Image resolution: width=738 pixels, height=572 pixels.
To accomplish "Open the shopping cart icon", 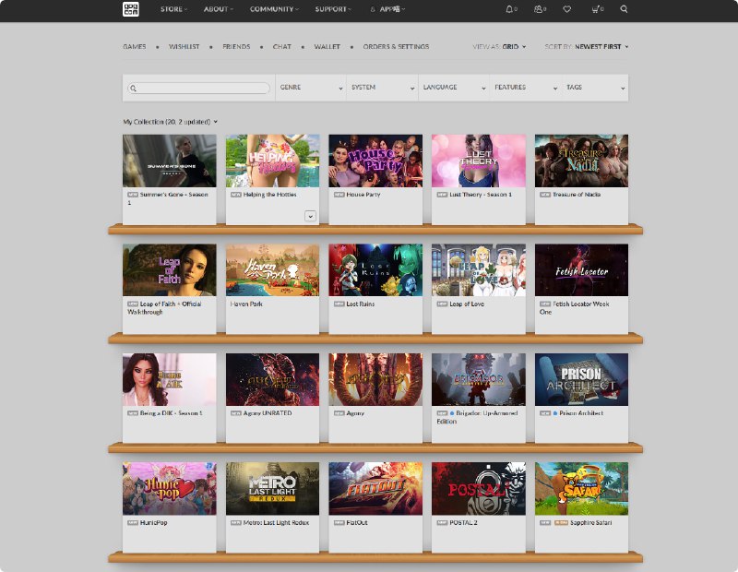I will [x=597, y=9].
